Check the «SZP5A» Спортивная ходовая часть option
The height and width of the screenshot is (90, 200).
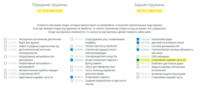(x=138, y=77)
